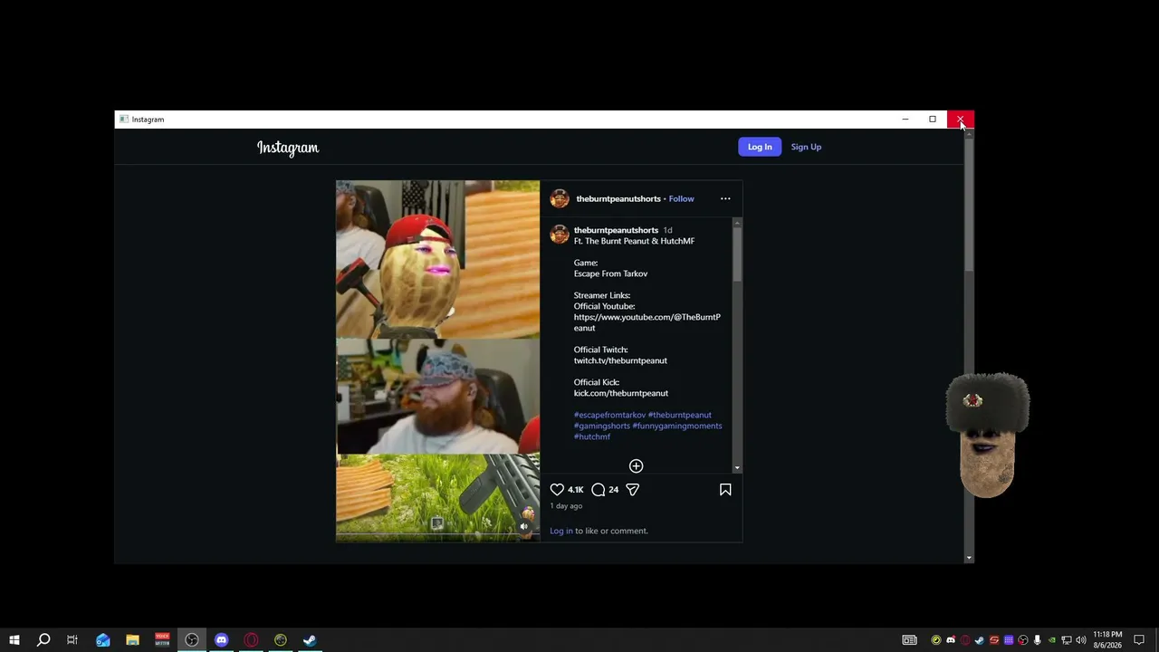Open the Windows notification center

pos(1139,640)
